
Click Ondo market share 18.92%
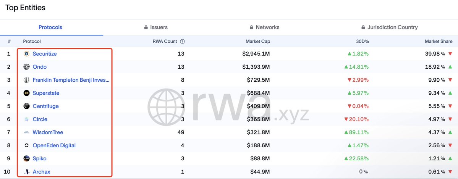[435, 67]
